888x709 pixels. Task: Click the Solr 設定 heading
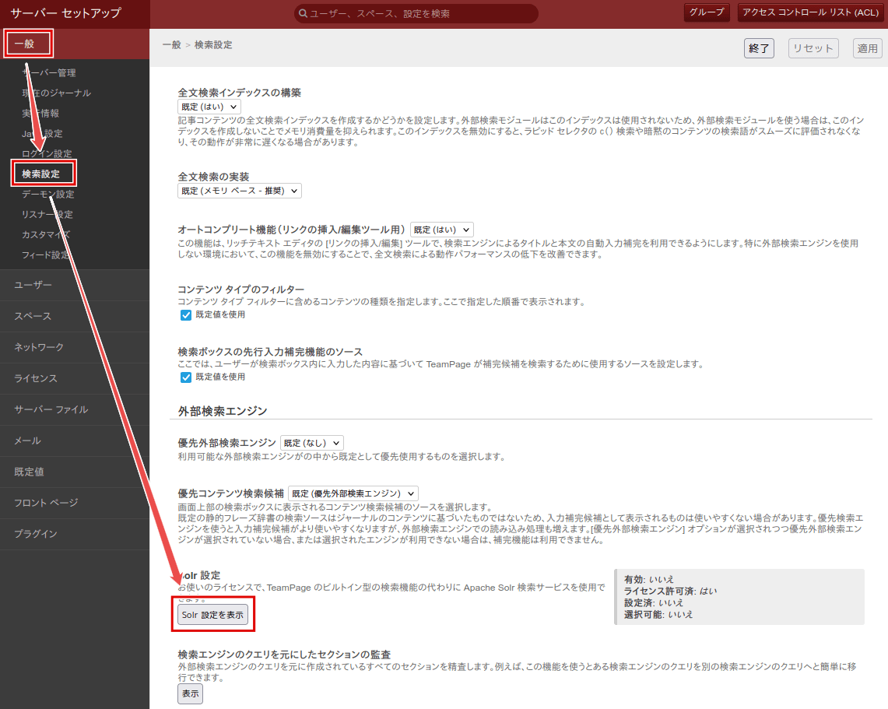pos(199,575)
